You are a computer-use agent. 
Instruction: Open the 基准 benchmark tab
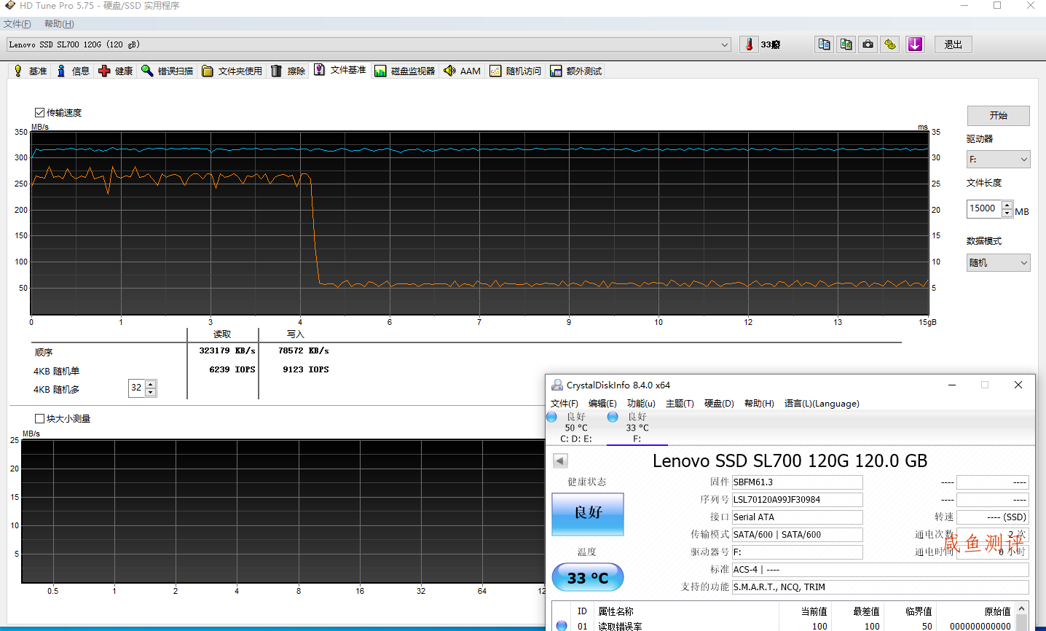(x=30, y=71)
